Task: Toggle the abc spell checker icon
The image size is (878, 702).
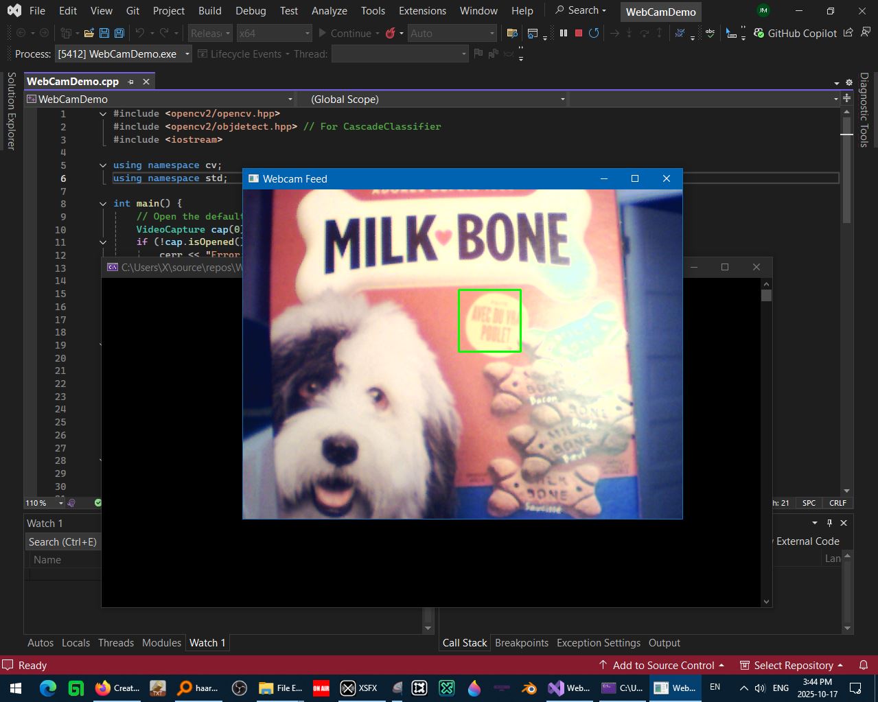Action: click(710, 33)
